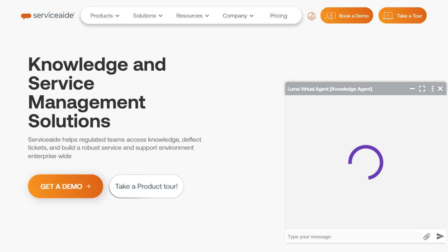Click the orange GET A DEMO button
Screen dimensions: 448x252
coord(65,187)
